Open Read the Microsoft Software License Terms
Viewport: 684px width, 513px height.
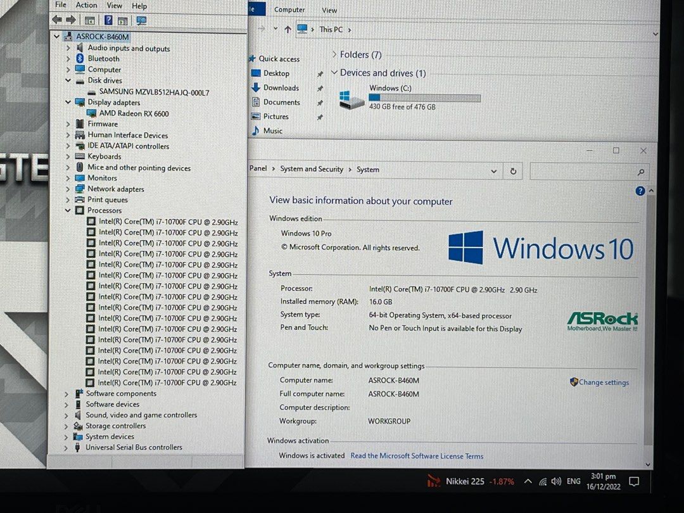click(x=417, y=456)
